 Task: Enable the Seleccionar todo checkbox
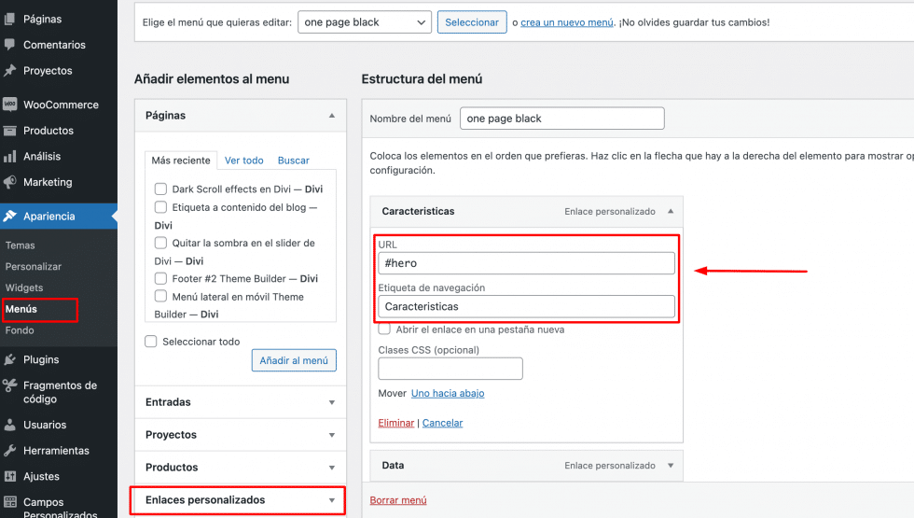click(x=151, y=342)
